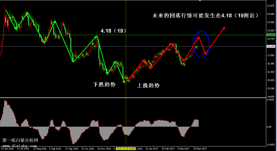Click the 下跌趋势 text label
Screen dimensions: 277x151
104,85
